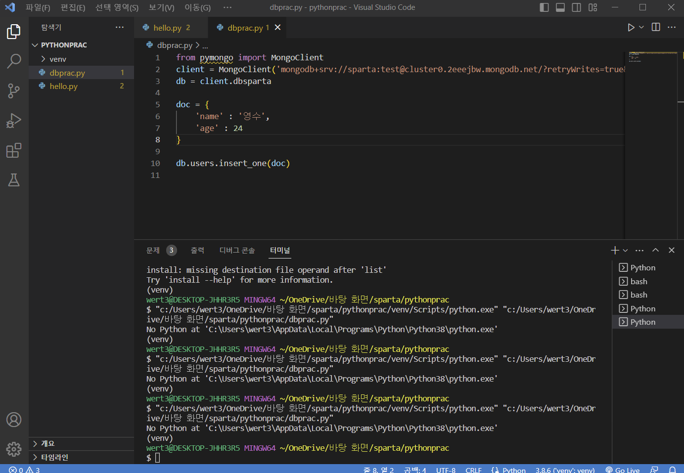This screenshot has height=473, width=684.
Task: Open the Manage gear settings icon
Action: [14, 449]
